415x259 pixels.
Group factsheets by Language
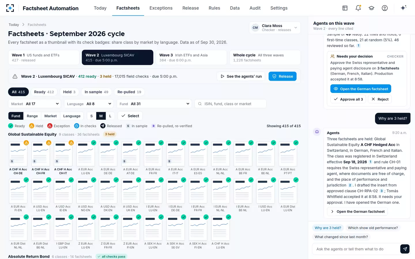pos(72,116)
